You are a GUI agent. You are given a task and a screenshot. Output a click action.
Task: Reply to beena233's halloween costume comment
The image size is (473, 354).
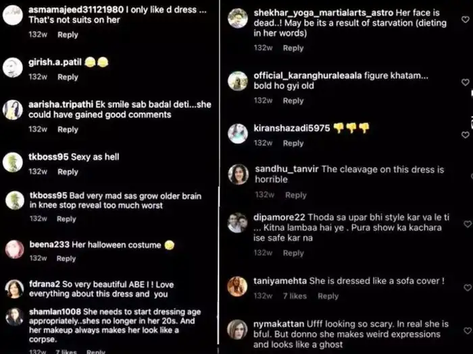66,259
